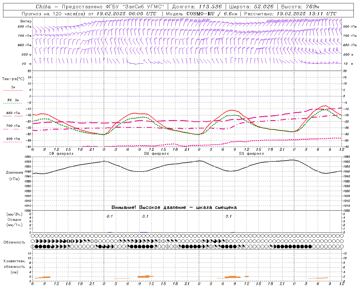Click the warning "Внимание! Высокое давление — шкала смещена"
The height and width of the screenshot is (286, 358).
pos(174,208)
